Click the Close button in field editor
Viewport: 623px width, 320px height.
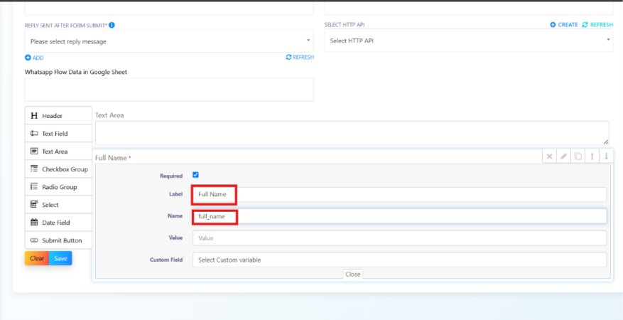click(x=353, y=274)
